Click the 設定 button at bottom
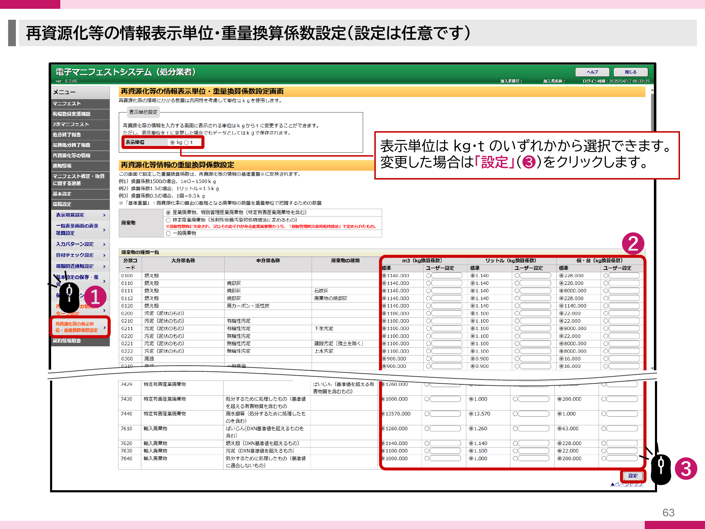The image size is (705, 529). coord(633,476)
